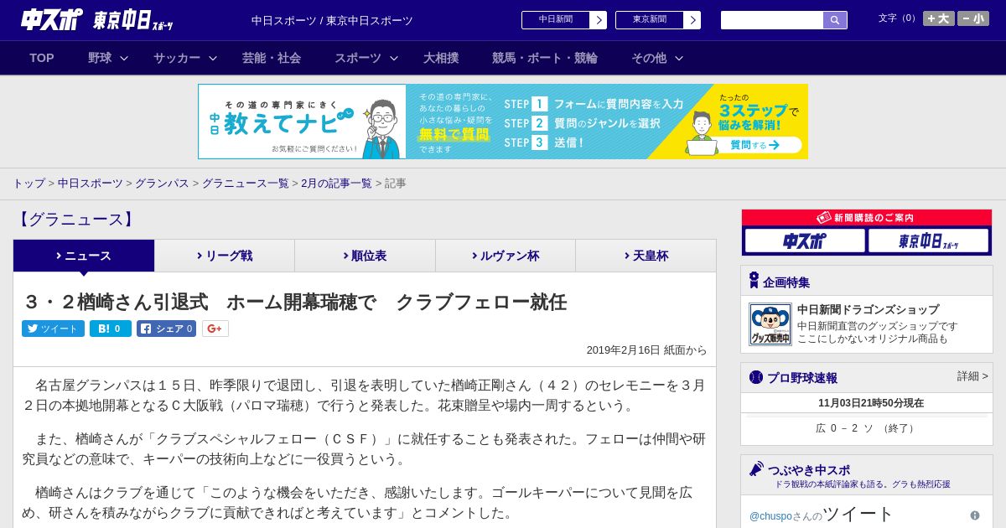The width and height of the screenshot is (1006, 528).
Task: Open the 大相撲 menu item
Action: (x=441, y=58)
